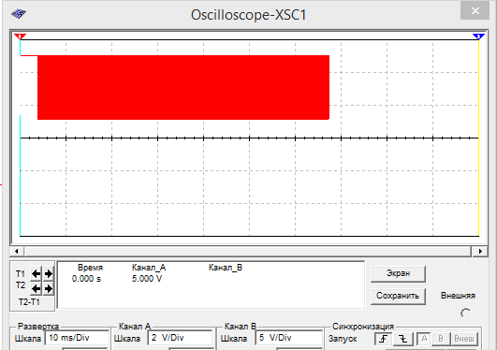Screen dimensions: 497x350
Task: Click the 5.000 V Канал_A reading
Action: point(147,279)
